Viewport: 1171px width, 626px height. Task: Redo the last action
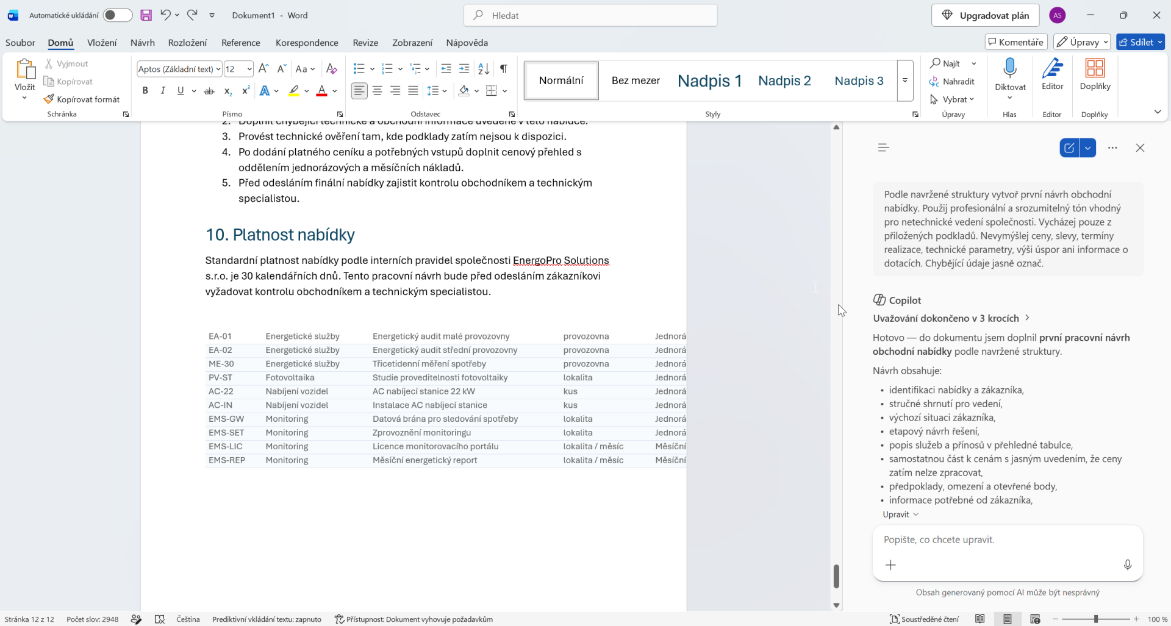tap(192, 15)
